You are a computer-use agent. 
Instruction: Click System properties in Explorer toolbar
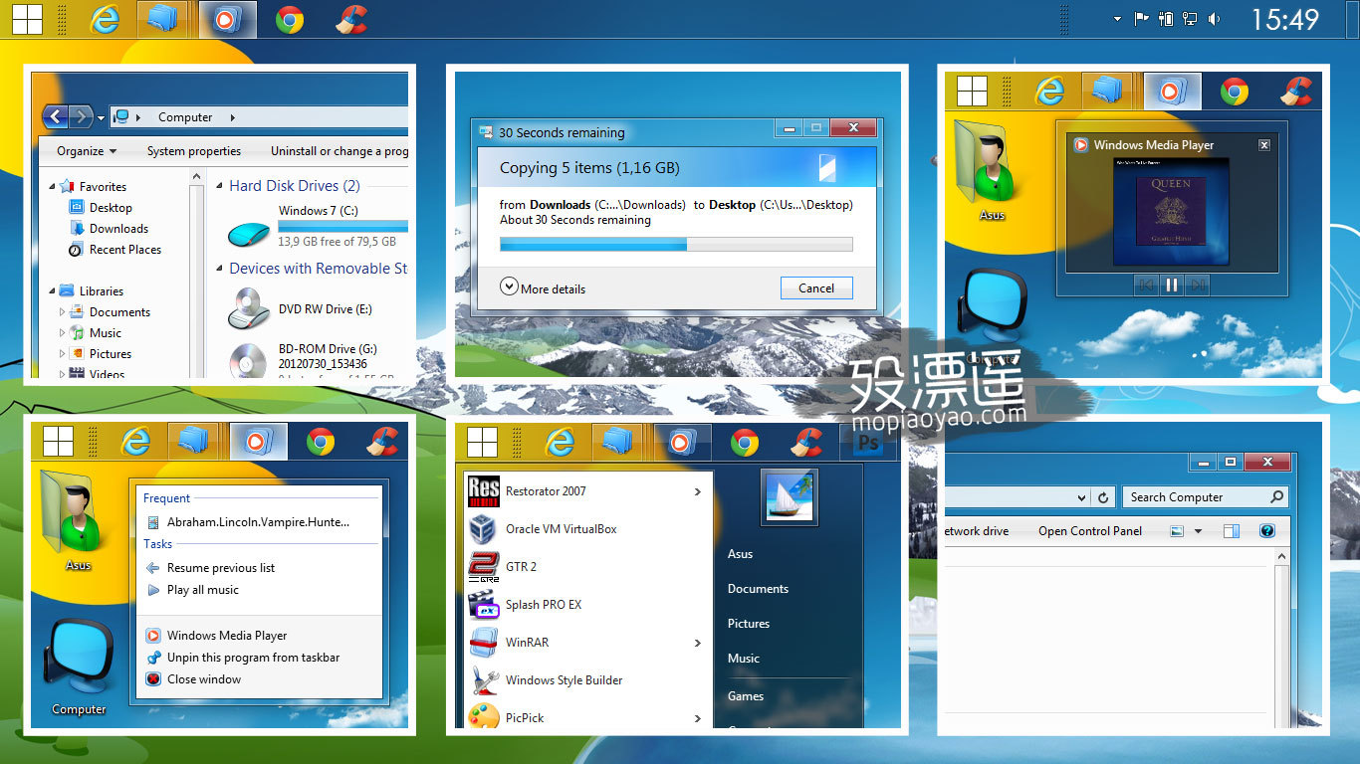pyautogui.click(x=194, y=151)
